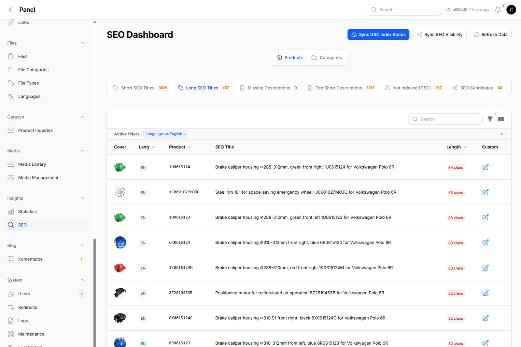Select the Short SEO Titles tab
Screen dimensions: 521x347
[141, 88]
